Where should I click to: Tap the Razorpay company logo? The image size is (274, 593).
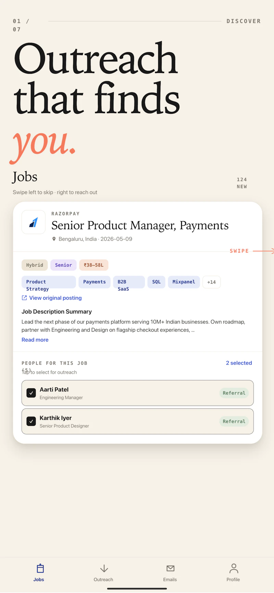coord(34,222)
